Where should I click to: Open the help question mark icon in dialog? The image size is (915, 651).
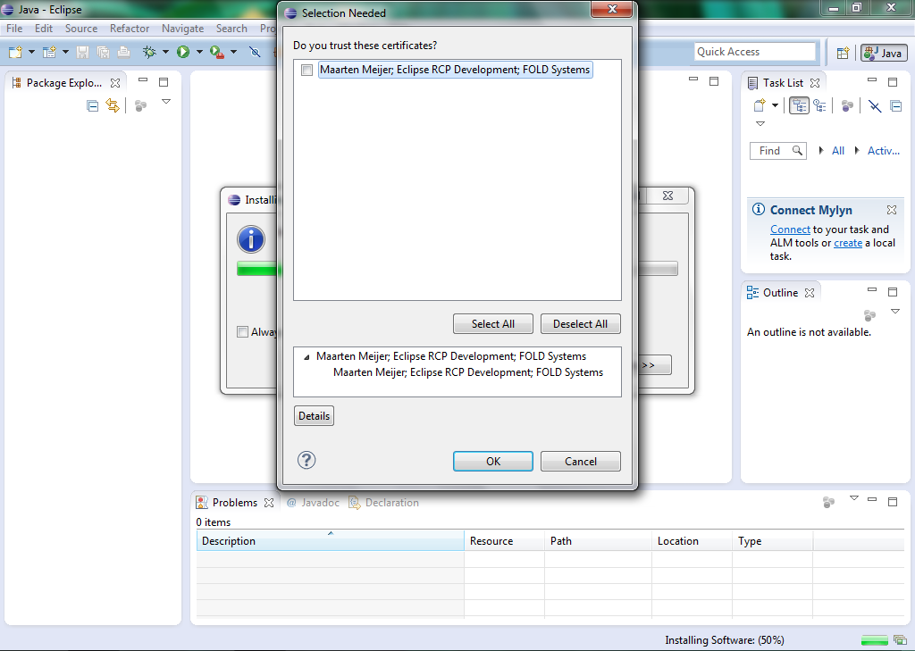[306, 461]
